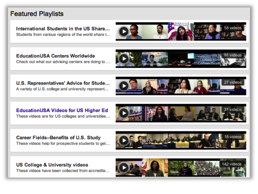This screenshot has width=258, height=194.
Task: Select 'Students from various regions of the world' description
Action: pyautogui.click(x=63, y=35)
